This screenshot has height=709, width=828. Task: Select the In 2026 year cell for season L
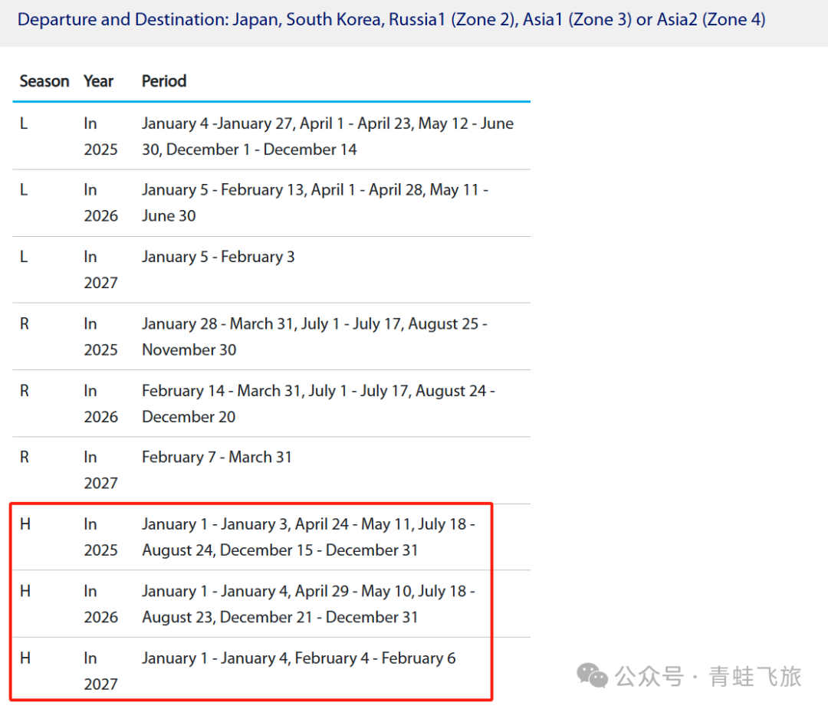pos(100,203)
